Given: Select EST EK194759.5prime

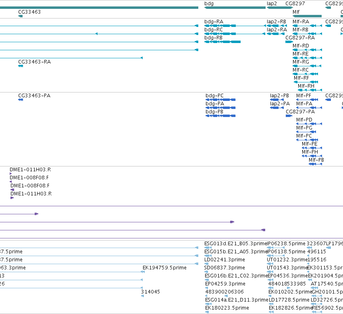Looking at the screenshot, I should click(x=164, y=268).
